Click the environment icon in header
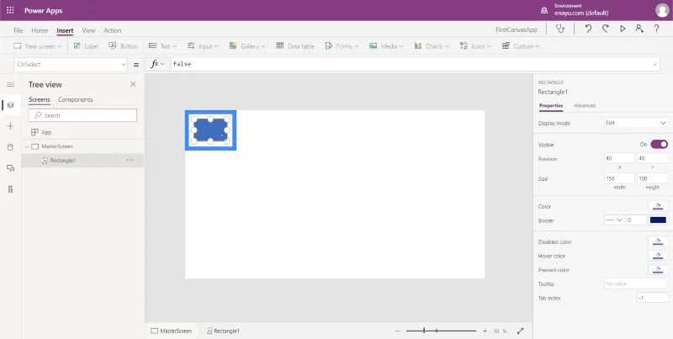The height and width of the screenshot is (339, 673). 544,10
